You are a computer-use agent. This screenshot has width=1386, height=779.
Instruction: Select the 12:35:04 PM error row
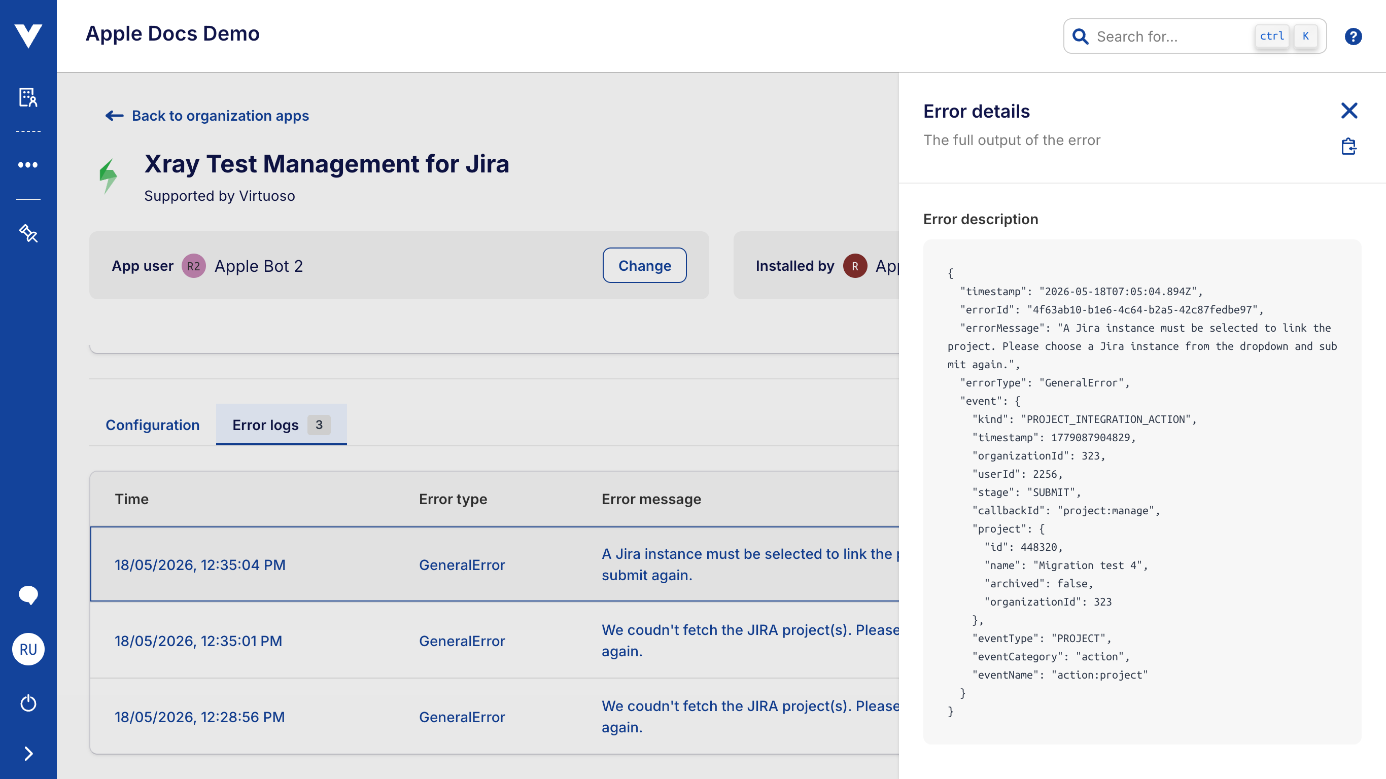(x=495, y=564)
